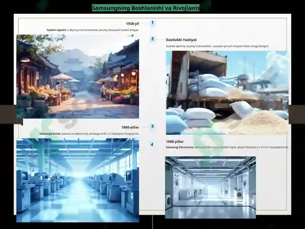Select the rice sacks truck image
Screen dimensions: 305x229
227,93
